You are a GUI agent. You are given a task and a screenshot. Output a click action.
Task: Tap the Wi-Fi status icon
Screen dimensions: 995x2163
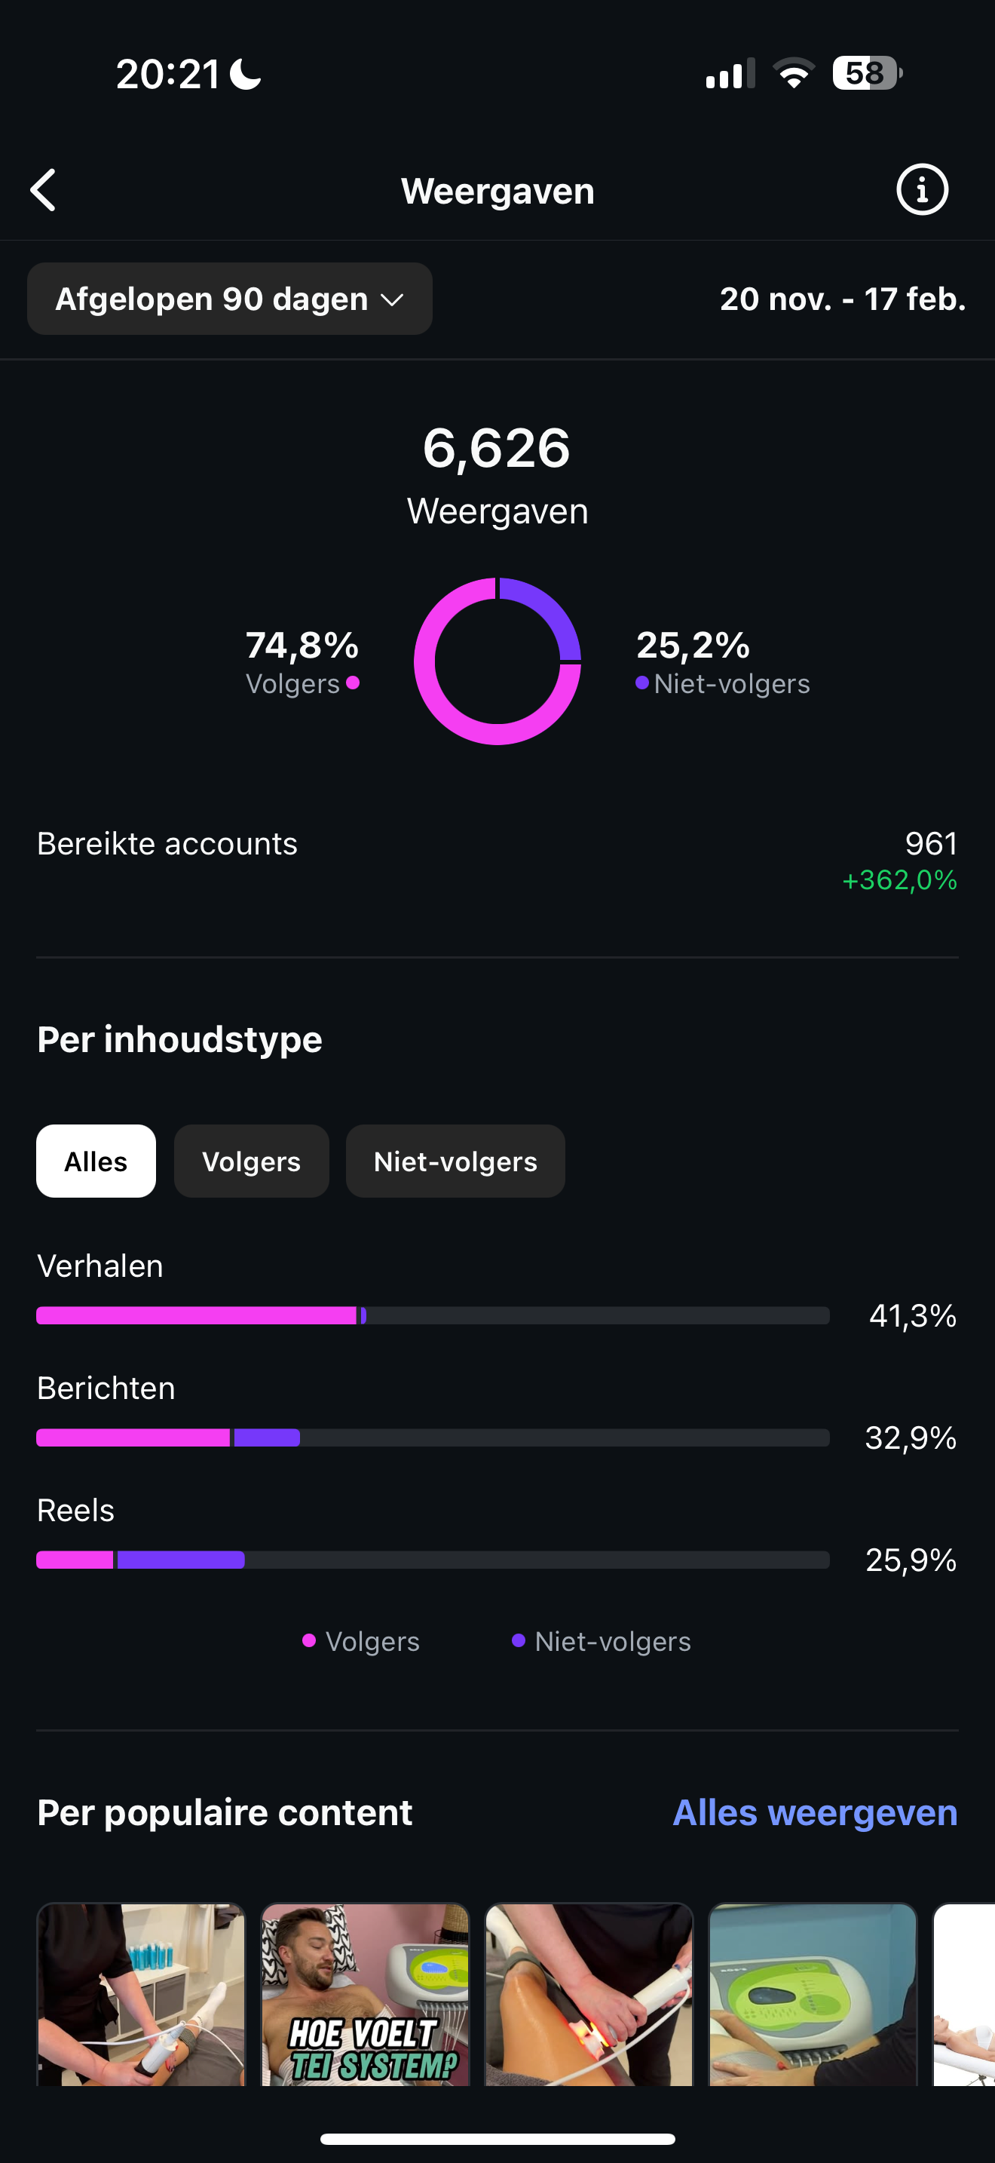(x=794, y=74)
